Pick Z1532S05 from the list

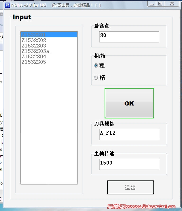[49, 62]
